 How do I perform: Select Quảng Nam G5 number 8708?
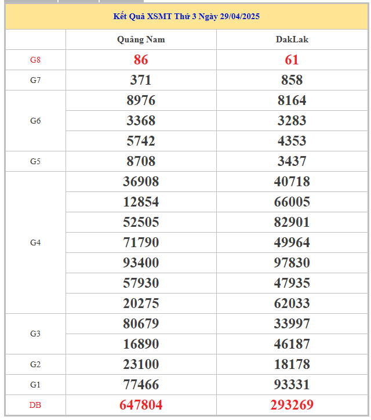coord(141,161)
